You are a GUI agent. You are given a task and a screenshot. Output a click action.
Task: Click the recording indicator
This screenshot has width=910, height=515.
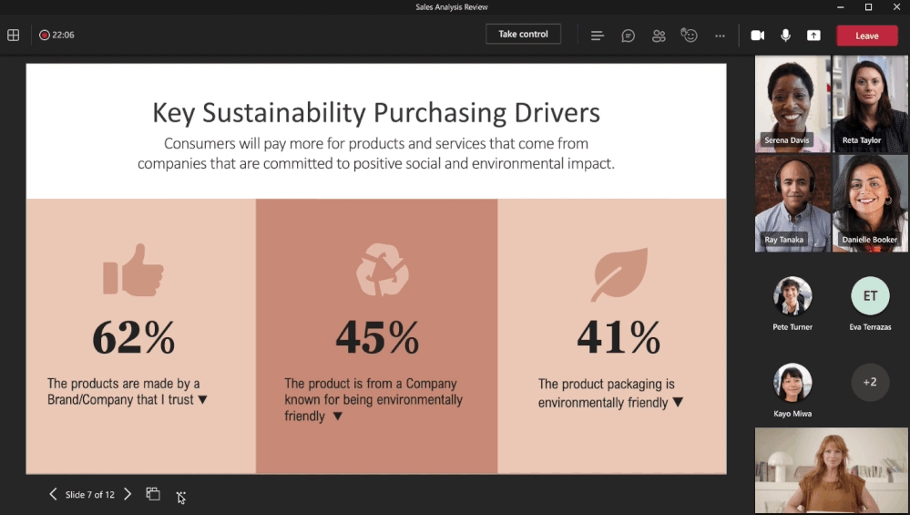pyautogui.click(x=45, y=36)
